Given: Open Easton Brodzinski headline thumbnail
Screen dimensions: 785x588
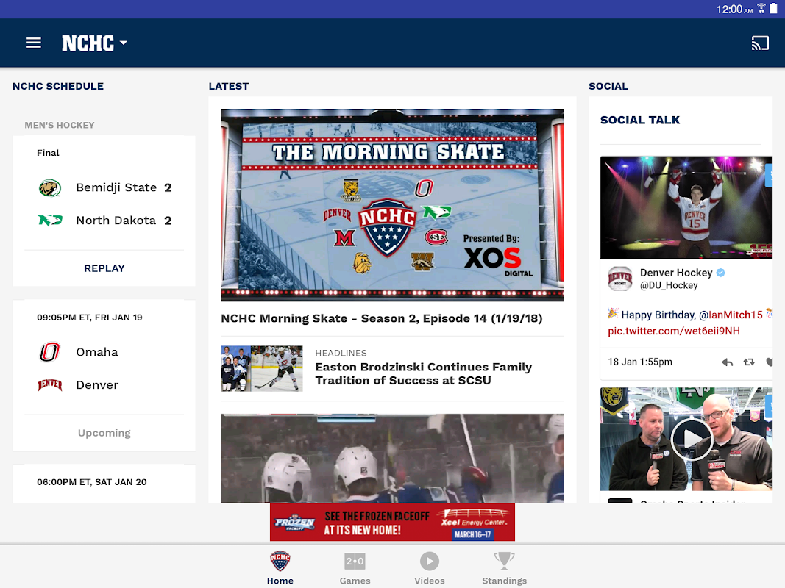Looking at the screenshot, I should (262, 368).
